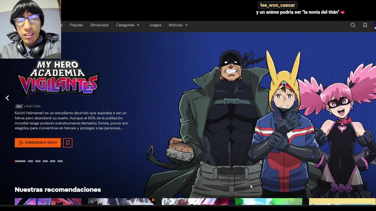This screenshot has width=376, height=211.
Task: Select the fifth carousel indicator dash
Action: [x=53, y=161]
